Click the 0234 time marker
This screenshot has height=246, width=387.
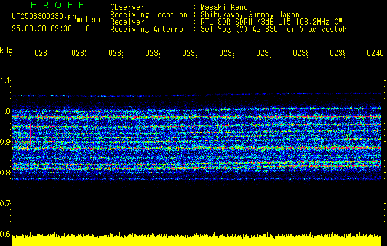(x=153, y=53)
